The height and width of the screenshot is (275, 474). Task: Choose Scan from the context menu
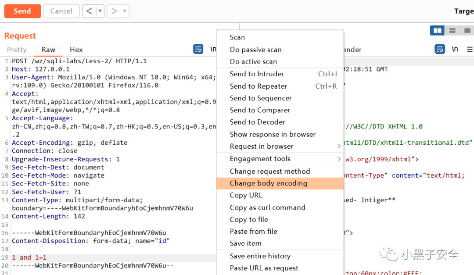[280, 37]
